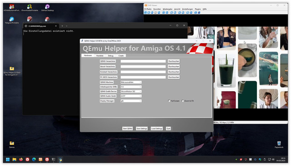
Task: Expand the Arbeitsspeicher (MB) dropdown
Action: [x=131, y=87]
